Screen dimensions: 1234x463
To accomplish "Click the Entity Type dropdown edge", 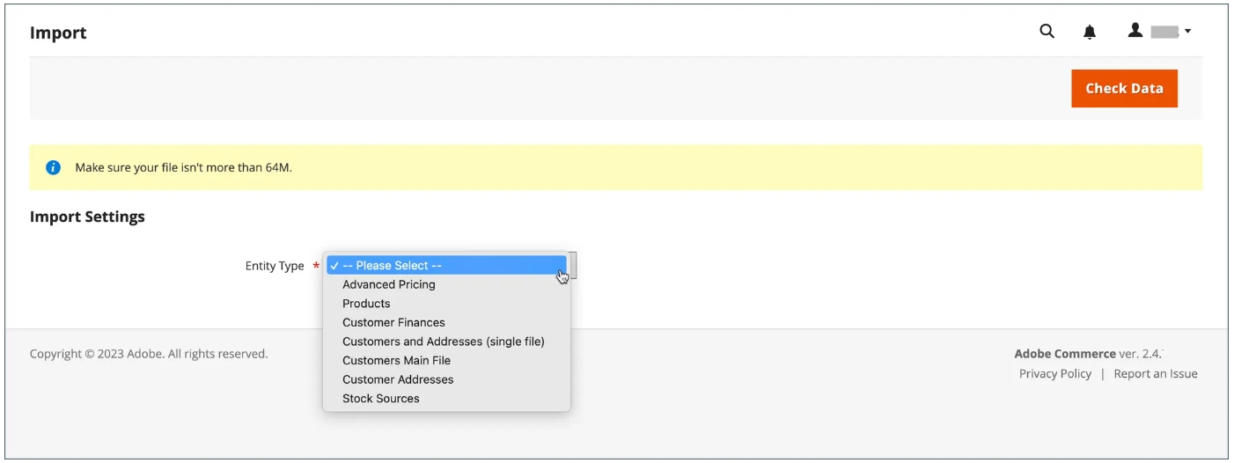I will point(573,265).
